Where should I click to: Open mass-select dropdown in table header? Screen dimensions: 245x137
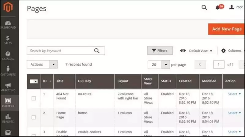[x=36, y=81]
